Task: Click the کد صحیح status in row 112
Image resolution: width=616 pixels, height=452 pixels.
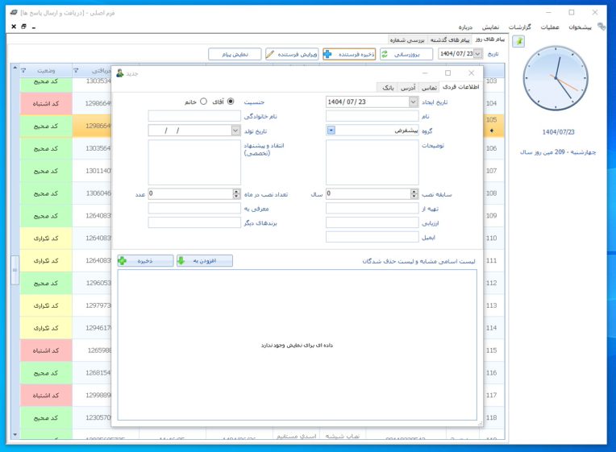Action: 46,283
